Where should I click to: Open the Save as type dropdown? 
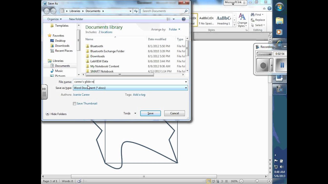coord(186,88)
